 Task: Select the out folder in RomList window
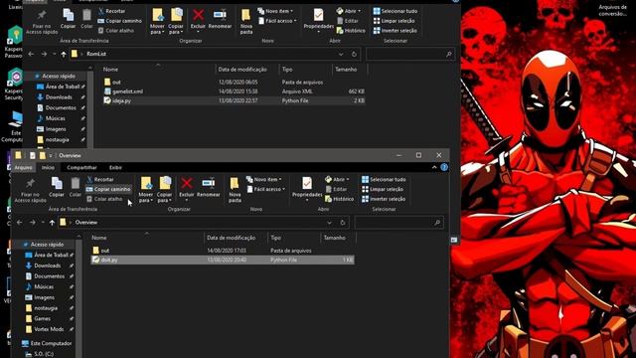point(235,82)
